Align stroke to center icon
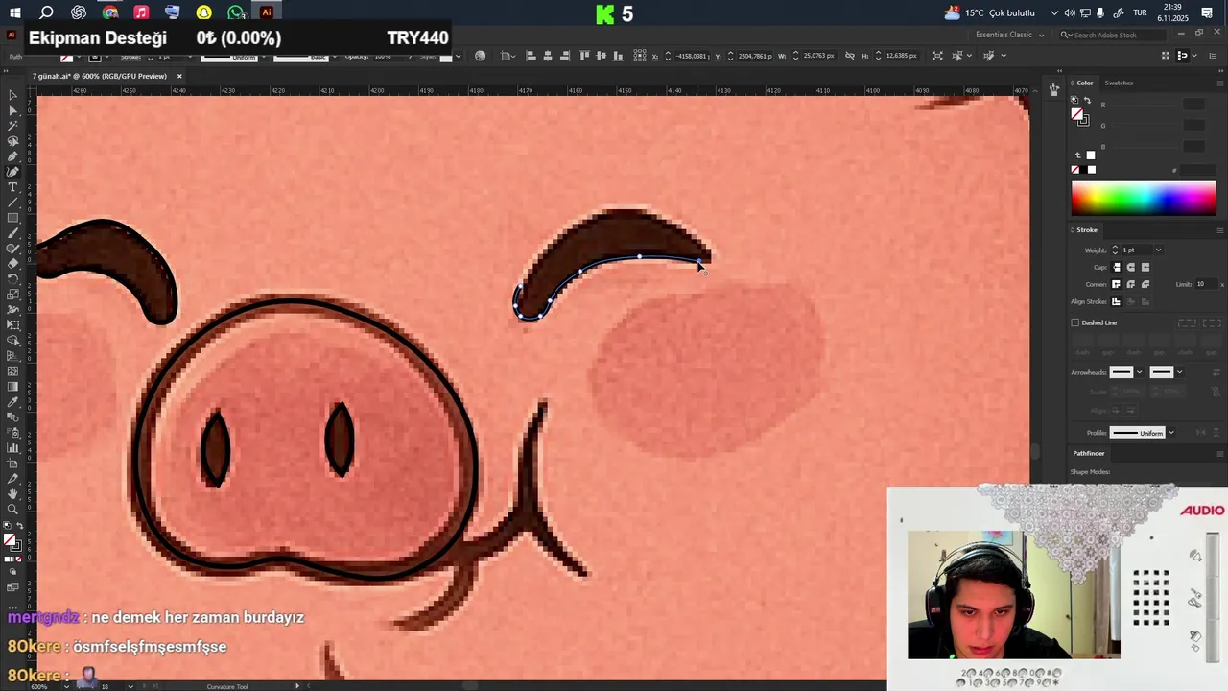 [1116, 301]
